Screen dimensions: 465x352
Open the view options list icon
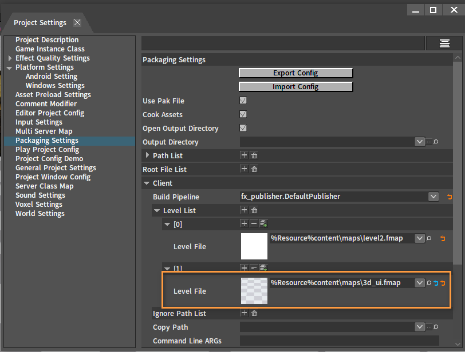click(x=444, y=43)
